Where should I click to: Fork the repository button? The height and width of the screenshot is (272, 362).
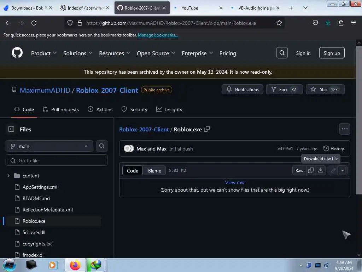(x=285, y=89)
